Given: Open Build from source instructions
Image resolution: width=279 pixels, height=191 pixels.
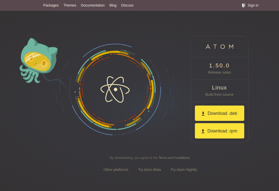Looking at the screenshot, I should click(219, 94).
